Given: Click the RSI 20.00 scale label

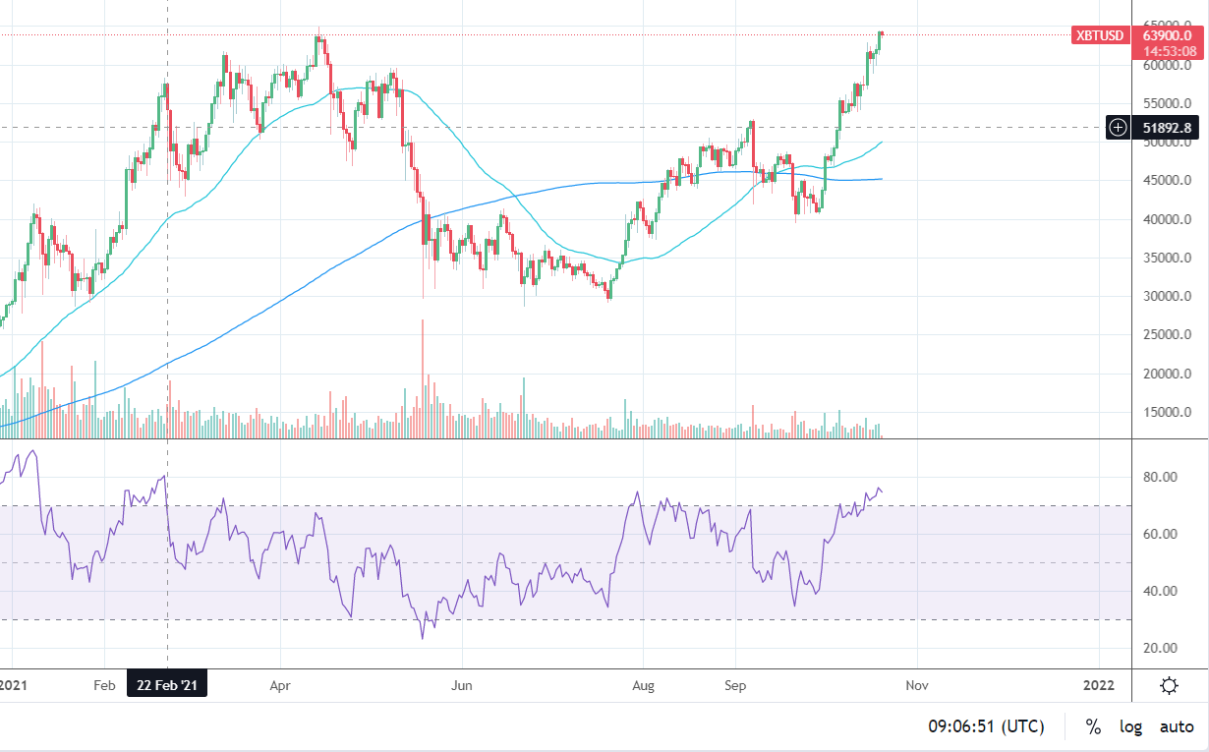Looking at the screenshot, I should (x=1160, y=648).
